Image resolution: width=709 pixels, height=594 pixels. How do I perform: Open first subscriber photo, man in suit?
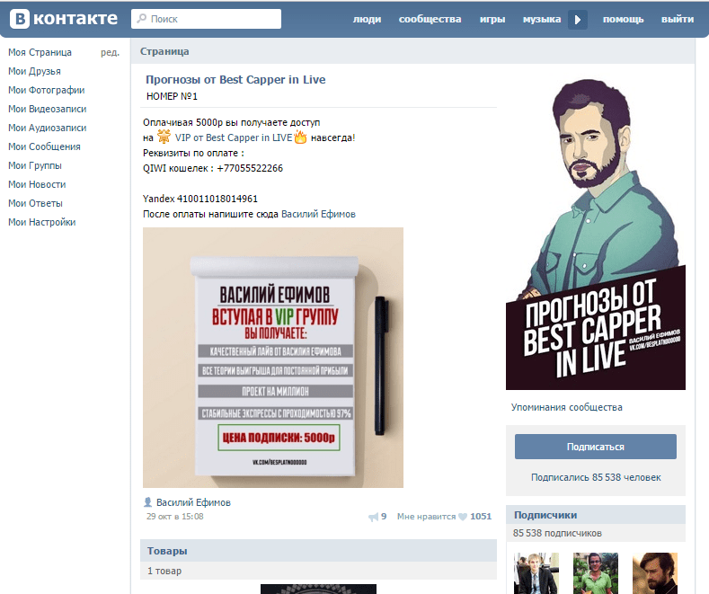[536, 573]
